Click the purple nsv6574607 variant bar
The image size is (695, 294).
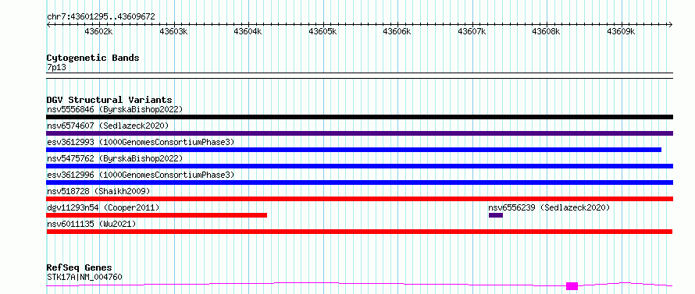pos(359,133)
